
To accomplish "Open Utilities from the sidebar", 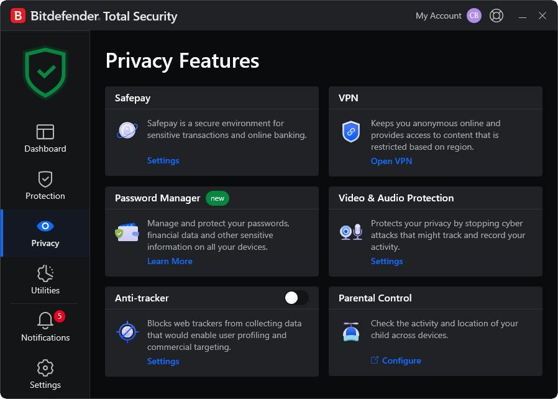I will point(45,280).
